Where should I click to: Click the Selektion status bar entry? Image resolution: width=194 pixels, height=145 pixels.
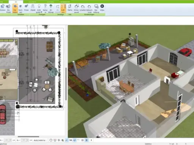point(148,144)
